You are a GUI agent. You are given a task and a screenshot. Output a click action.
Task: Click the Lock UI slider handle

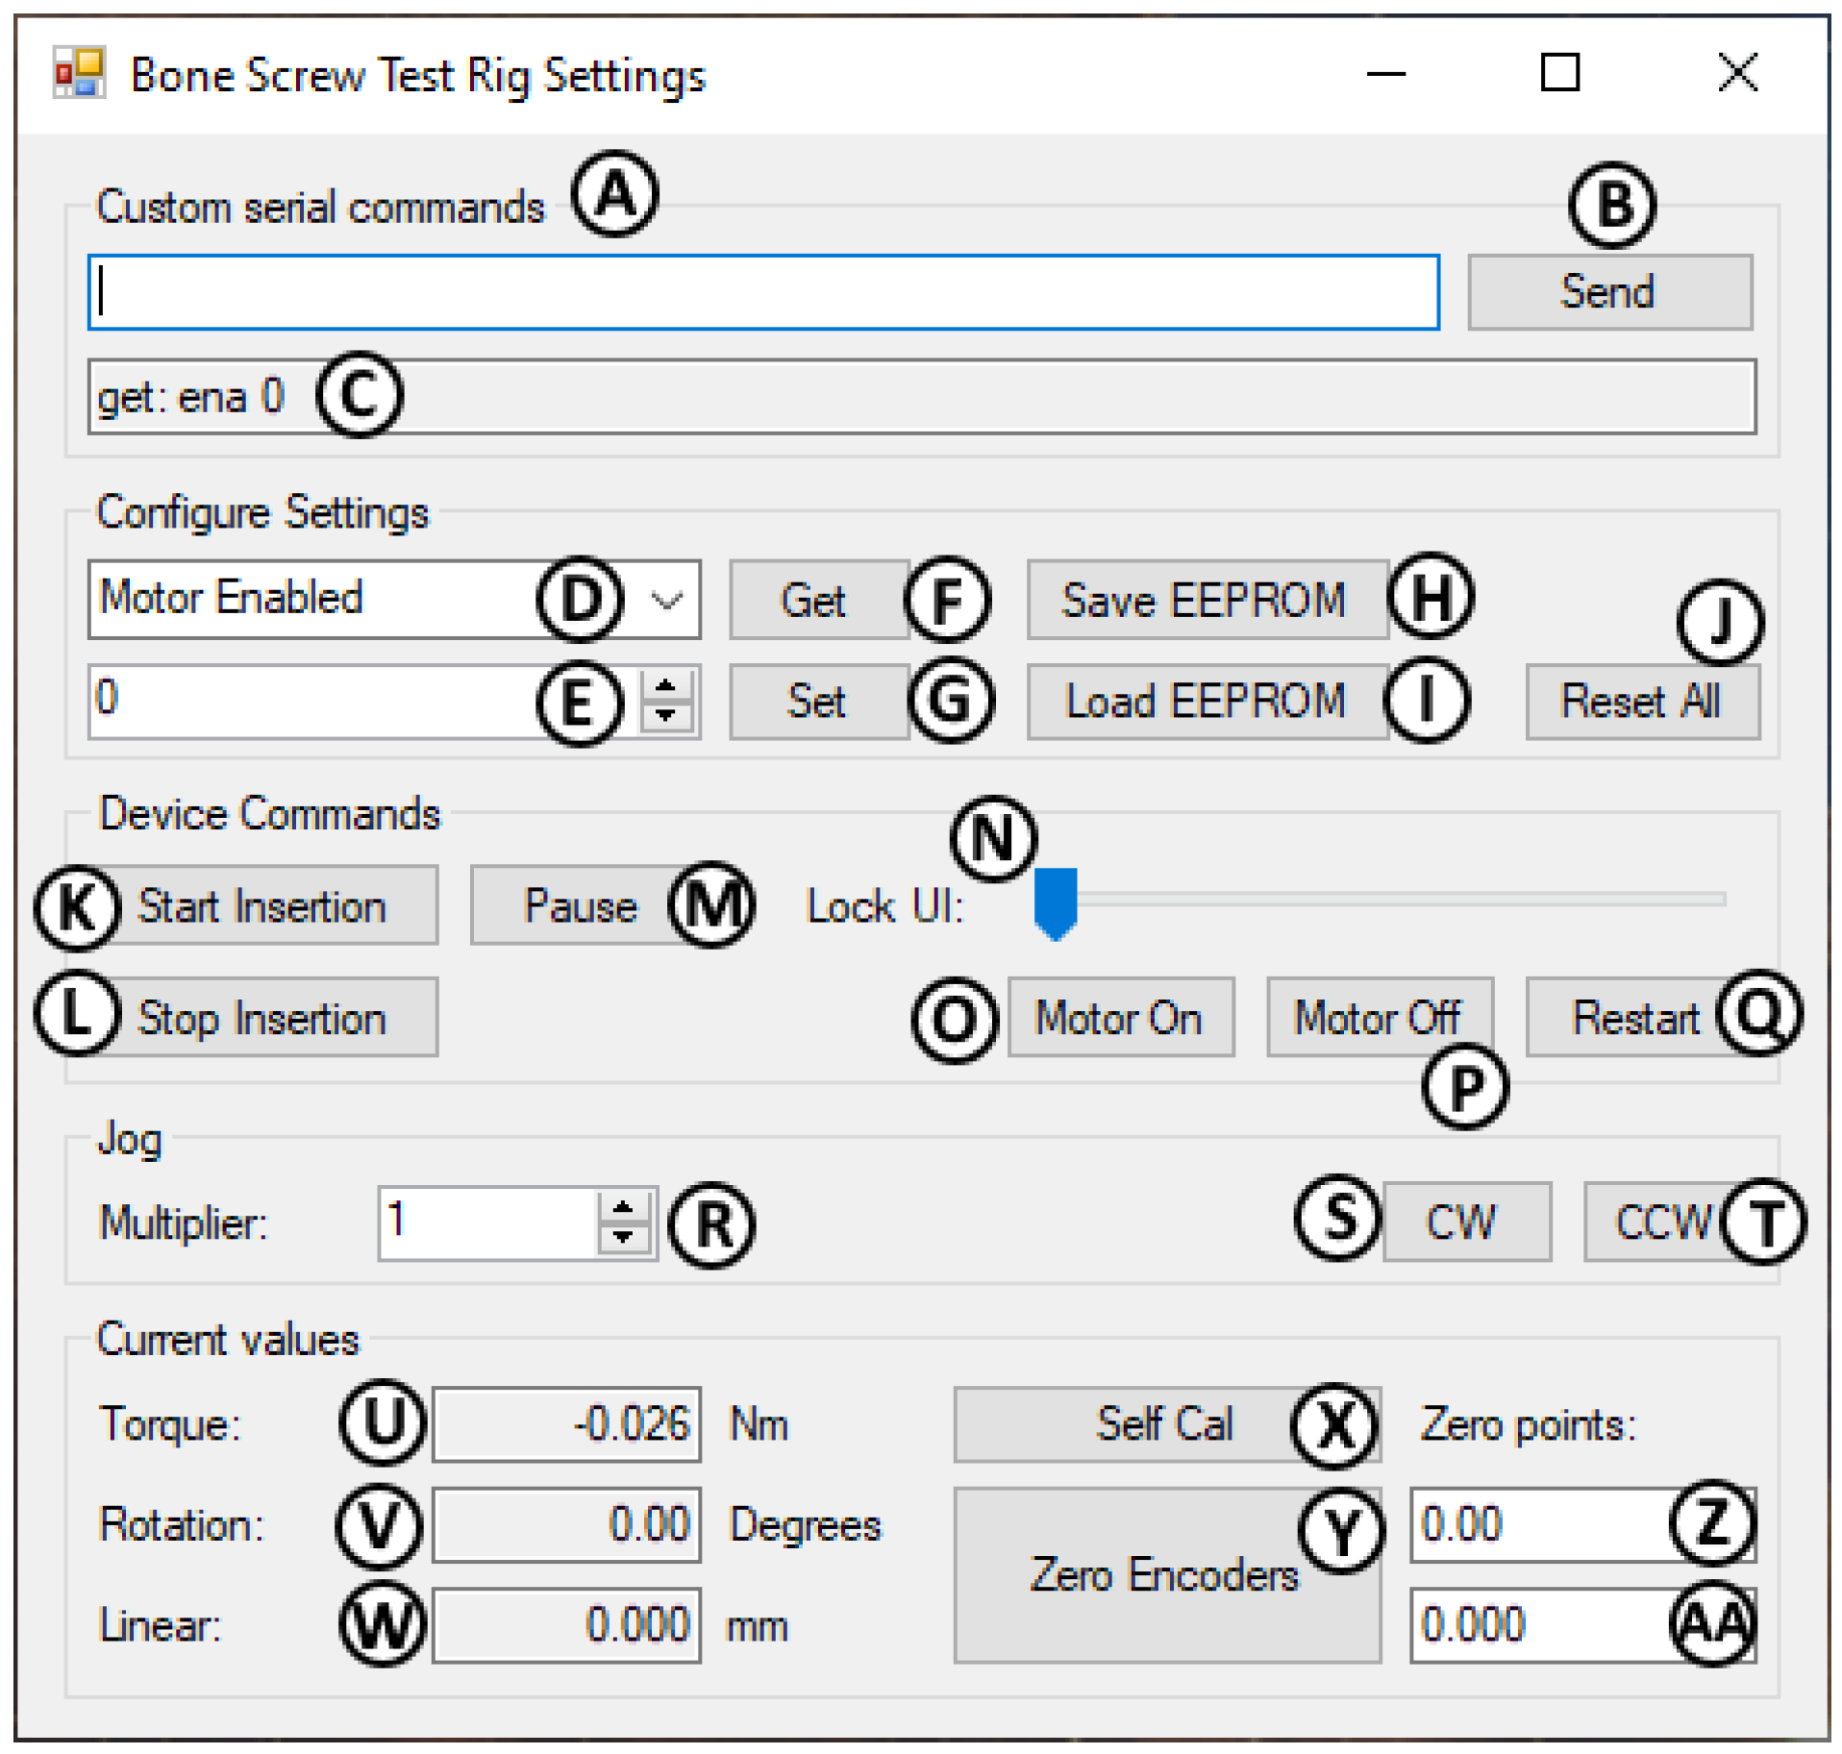[1055, 902]
